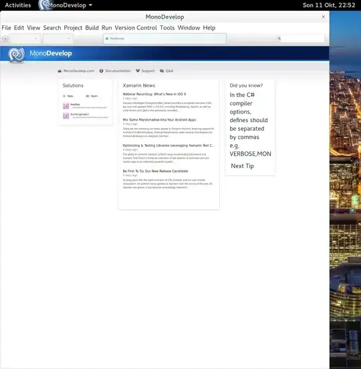Click the heart icon beside Support
Screen dimensions: 361x369
(x=138, y=71)
